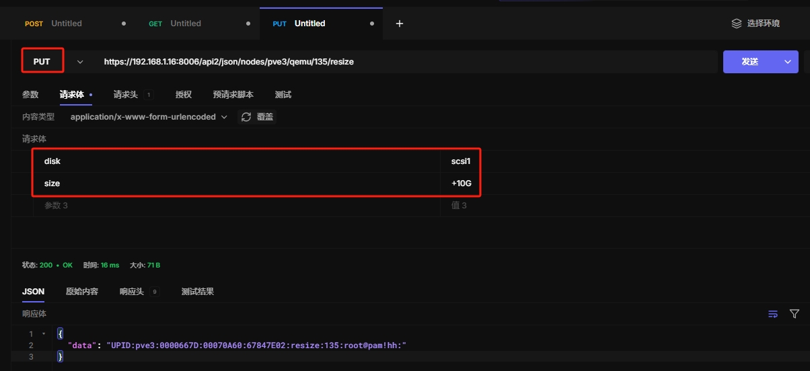Click the environment layers icon
The height and width of the screenshot is (371, 810).
click(737, 24)
